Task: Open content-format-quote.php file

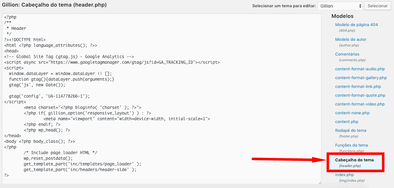Action: click(360, 95)
